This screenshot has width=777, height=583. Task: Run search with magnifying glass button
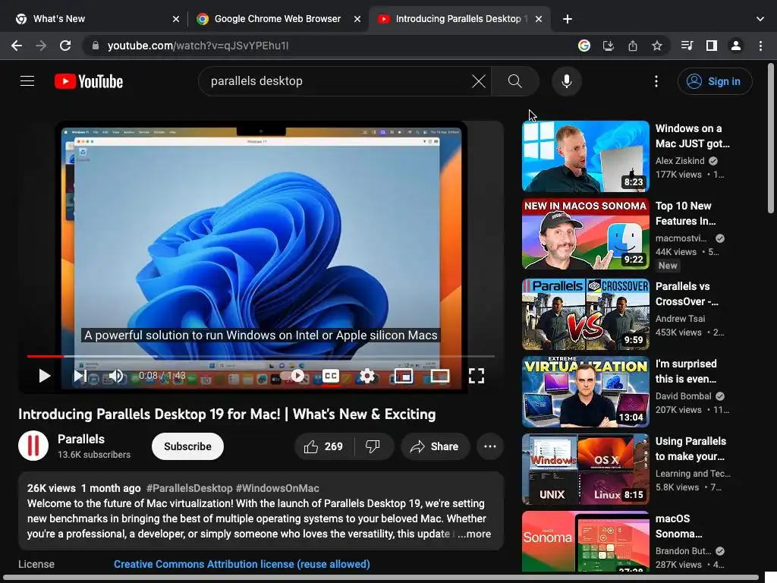515,81
